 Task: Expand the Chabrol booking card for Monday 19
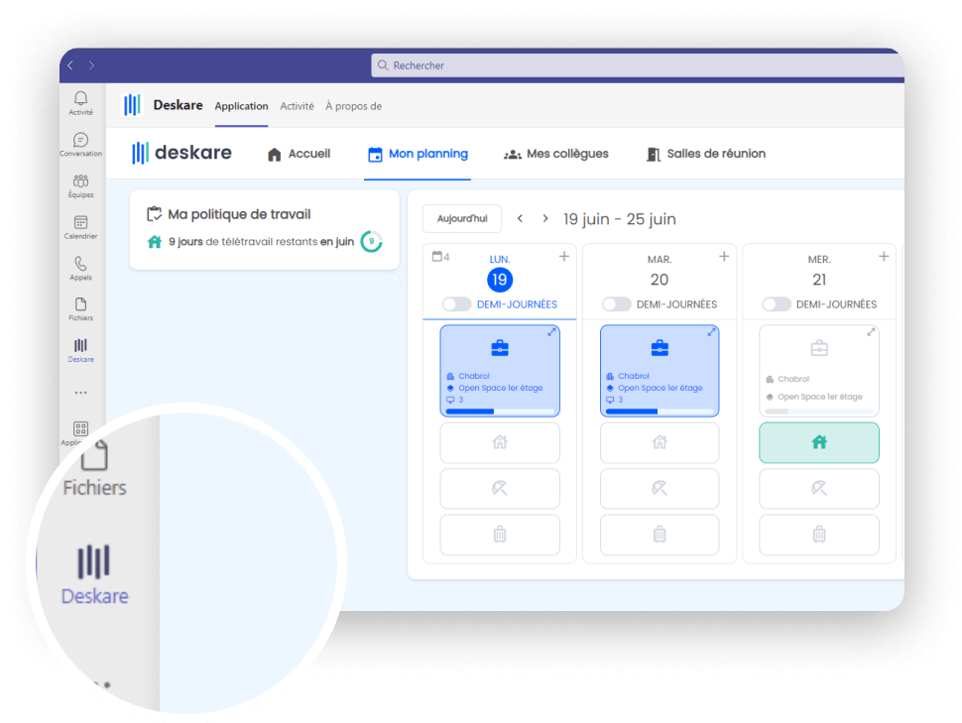[552, 331]
